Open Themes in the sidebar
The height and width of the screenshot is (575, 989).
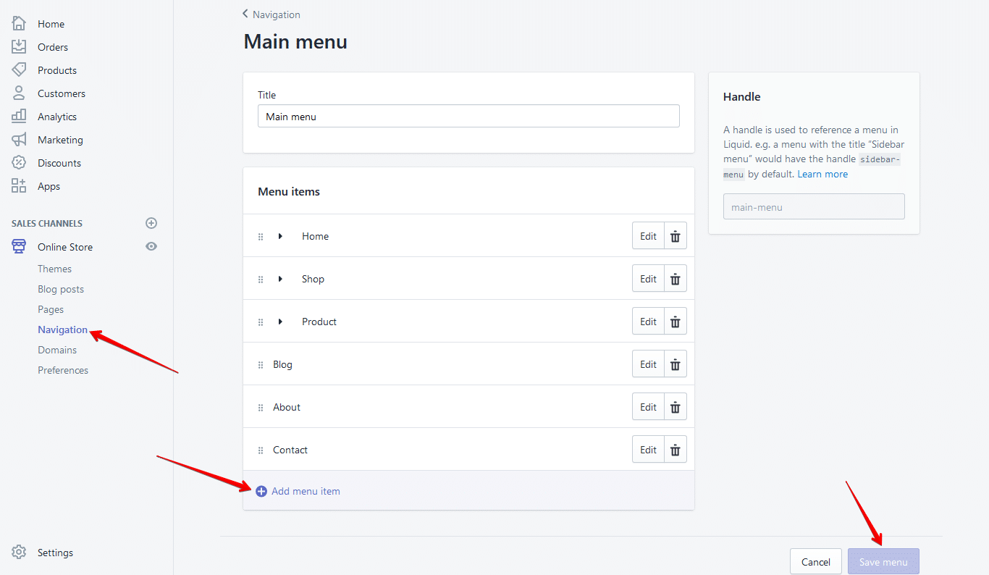pyautogui.click(x=54, y=269)
